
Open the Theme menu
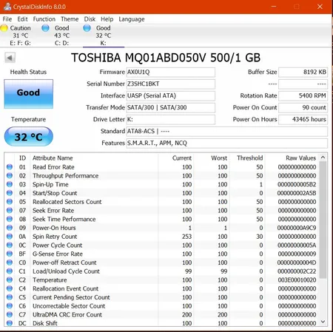coord(70,19)
